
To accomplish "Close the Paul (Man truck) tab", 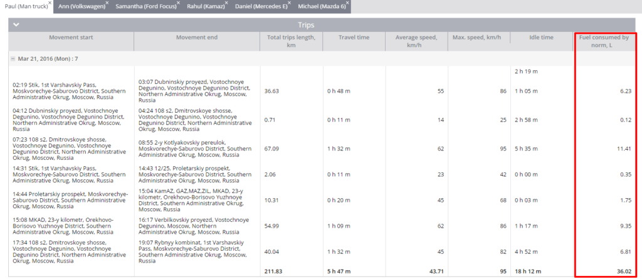I will [50, 3].
